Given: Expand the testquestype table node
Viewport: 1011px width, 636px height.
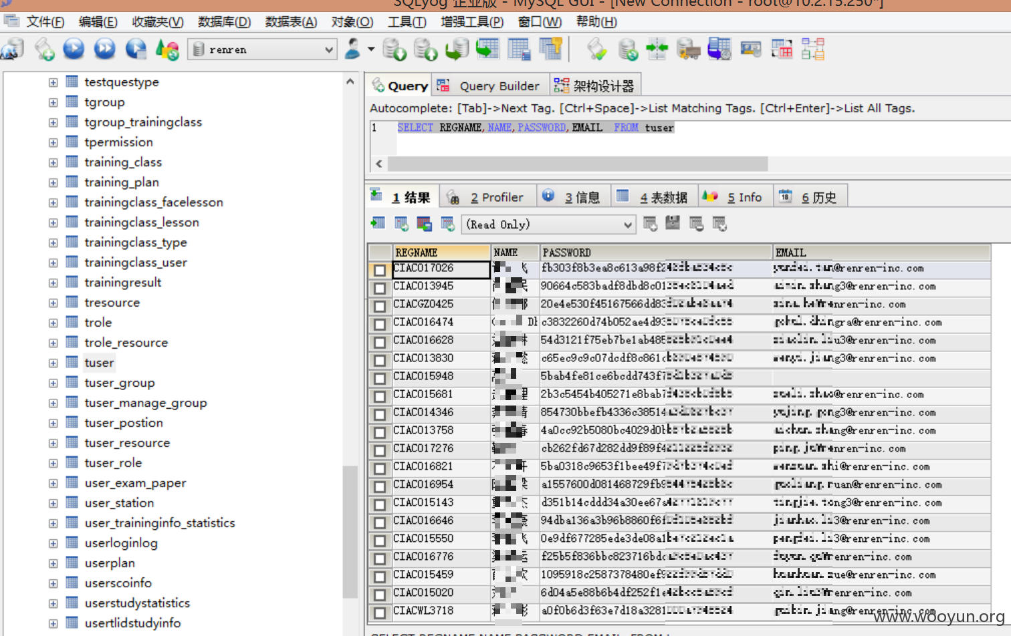Looking at the screenshot, I should (53, 83).
